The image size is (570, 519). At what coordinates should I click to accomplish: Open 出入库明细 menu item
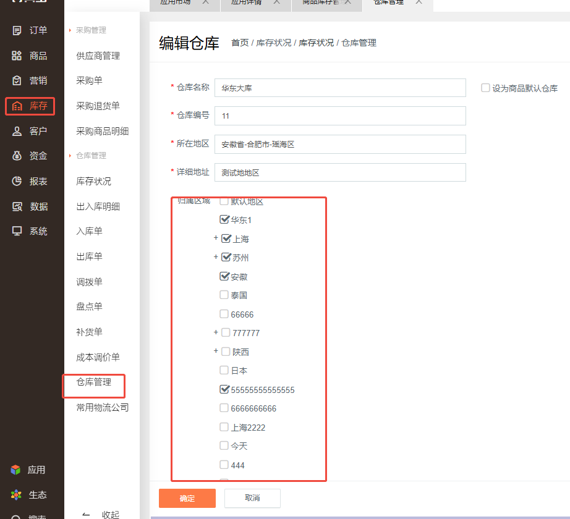pos(98,206)
